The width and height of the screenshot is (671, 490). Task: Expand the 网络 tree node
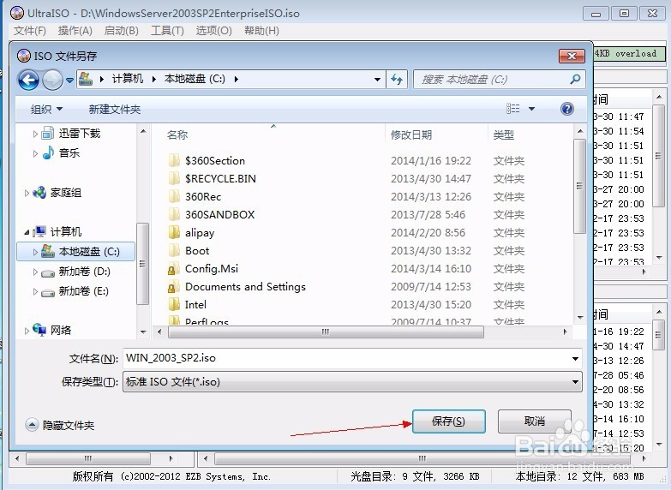point(27,331)
